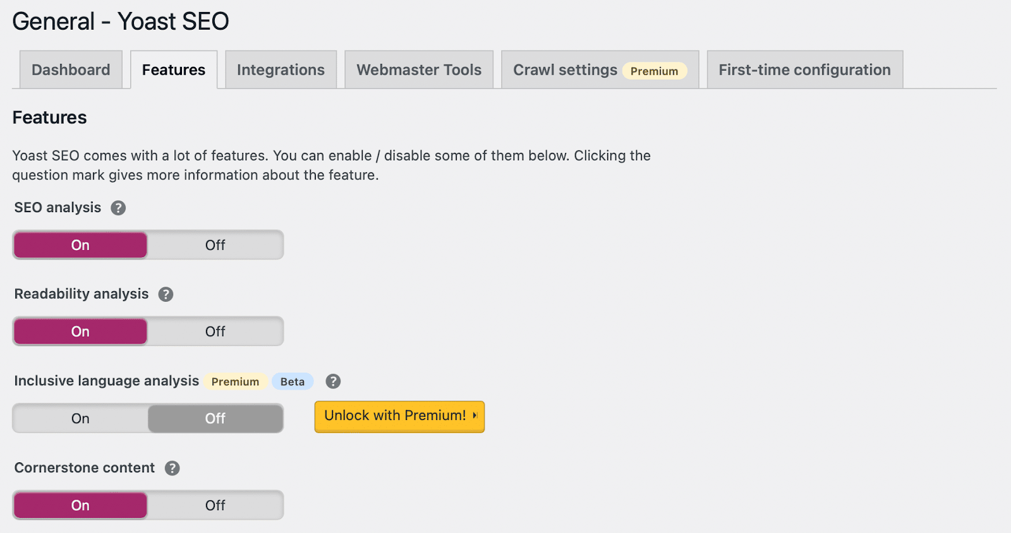Re-select the Features tab

click(x=173, y=69)
